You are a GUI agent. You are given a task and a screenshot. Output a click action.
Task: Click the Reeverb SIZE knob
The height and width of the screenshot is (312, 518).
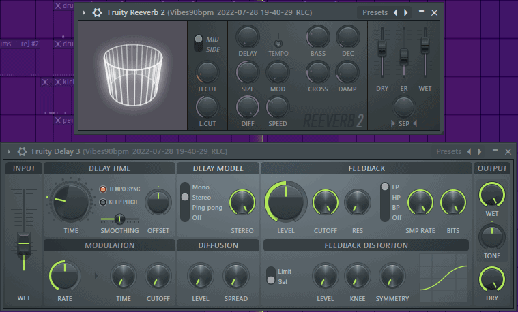[248, 72]
